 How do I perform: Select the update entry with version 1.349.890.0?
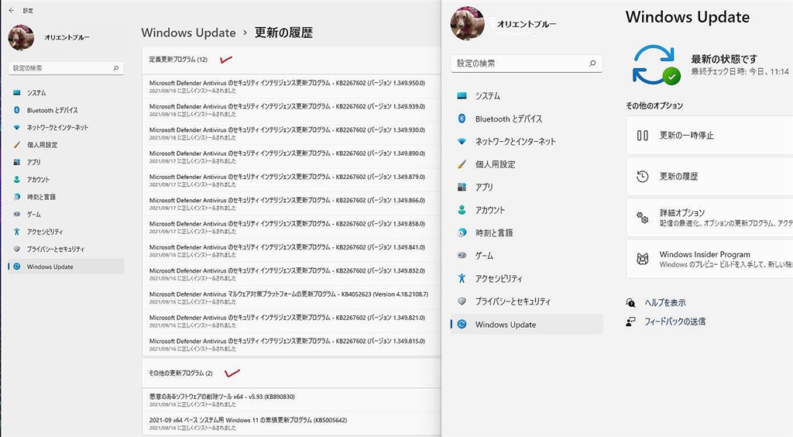(x=291, y=157)
